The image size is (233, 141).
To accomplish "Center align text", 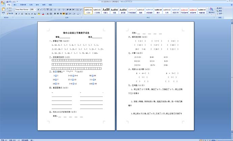I will (58, 13).
